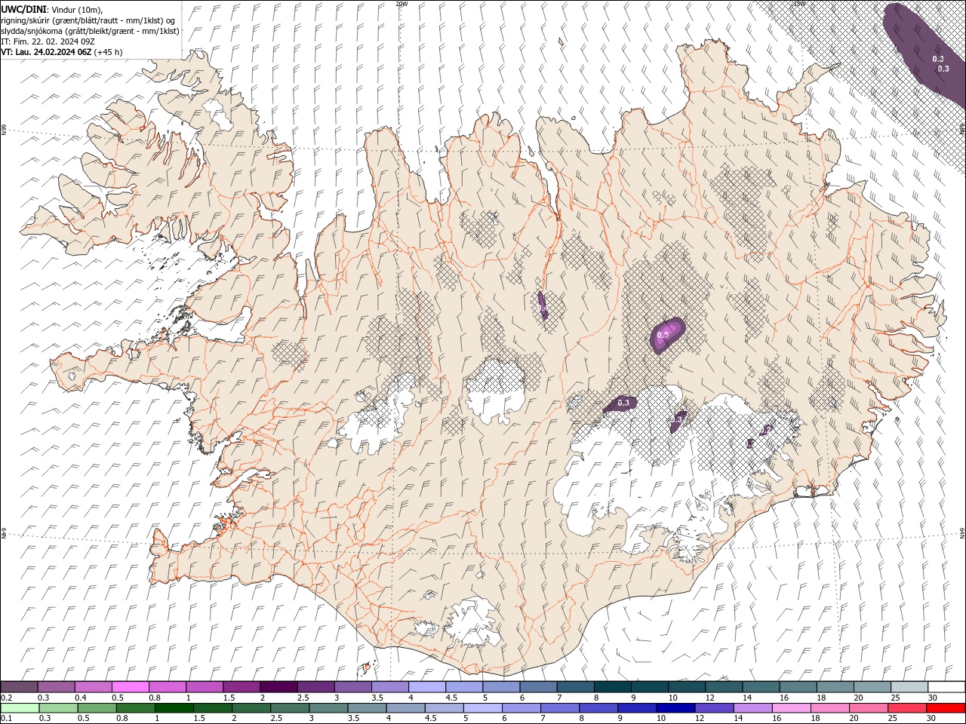
Task: Choose the pale grey snow swatch between 25 and 30
Action: point(909,687)
